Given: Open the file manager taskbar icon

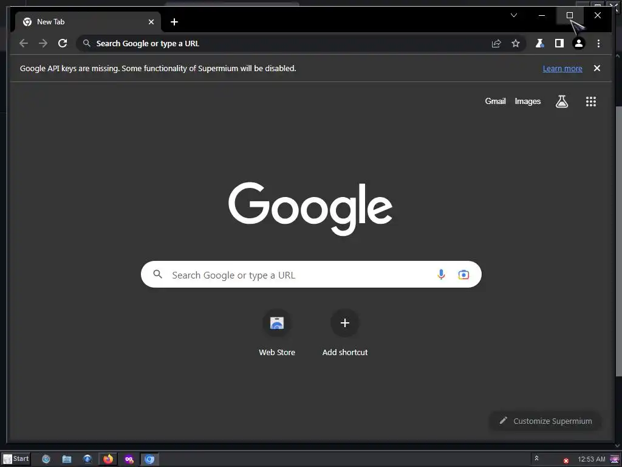Looking at the screenshot, I should (67, 459).
